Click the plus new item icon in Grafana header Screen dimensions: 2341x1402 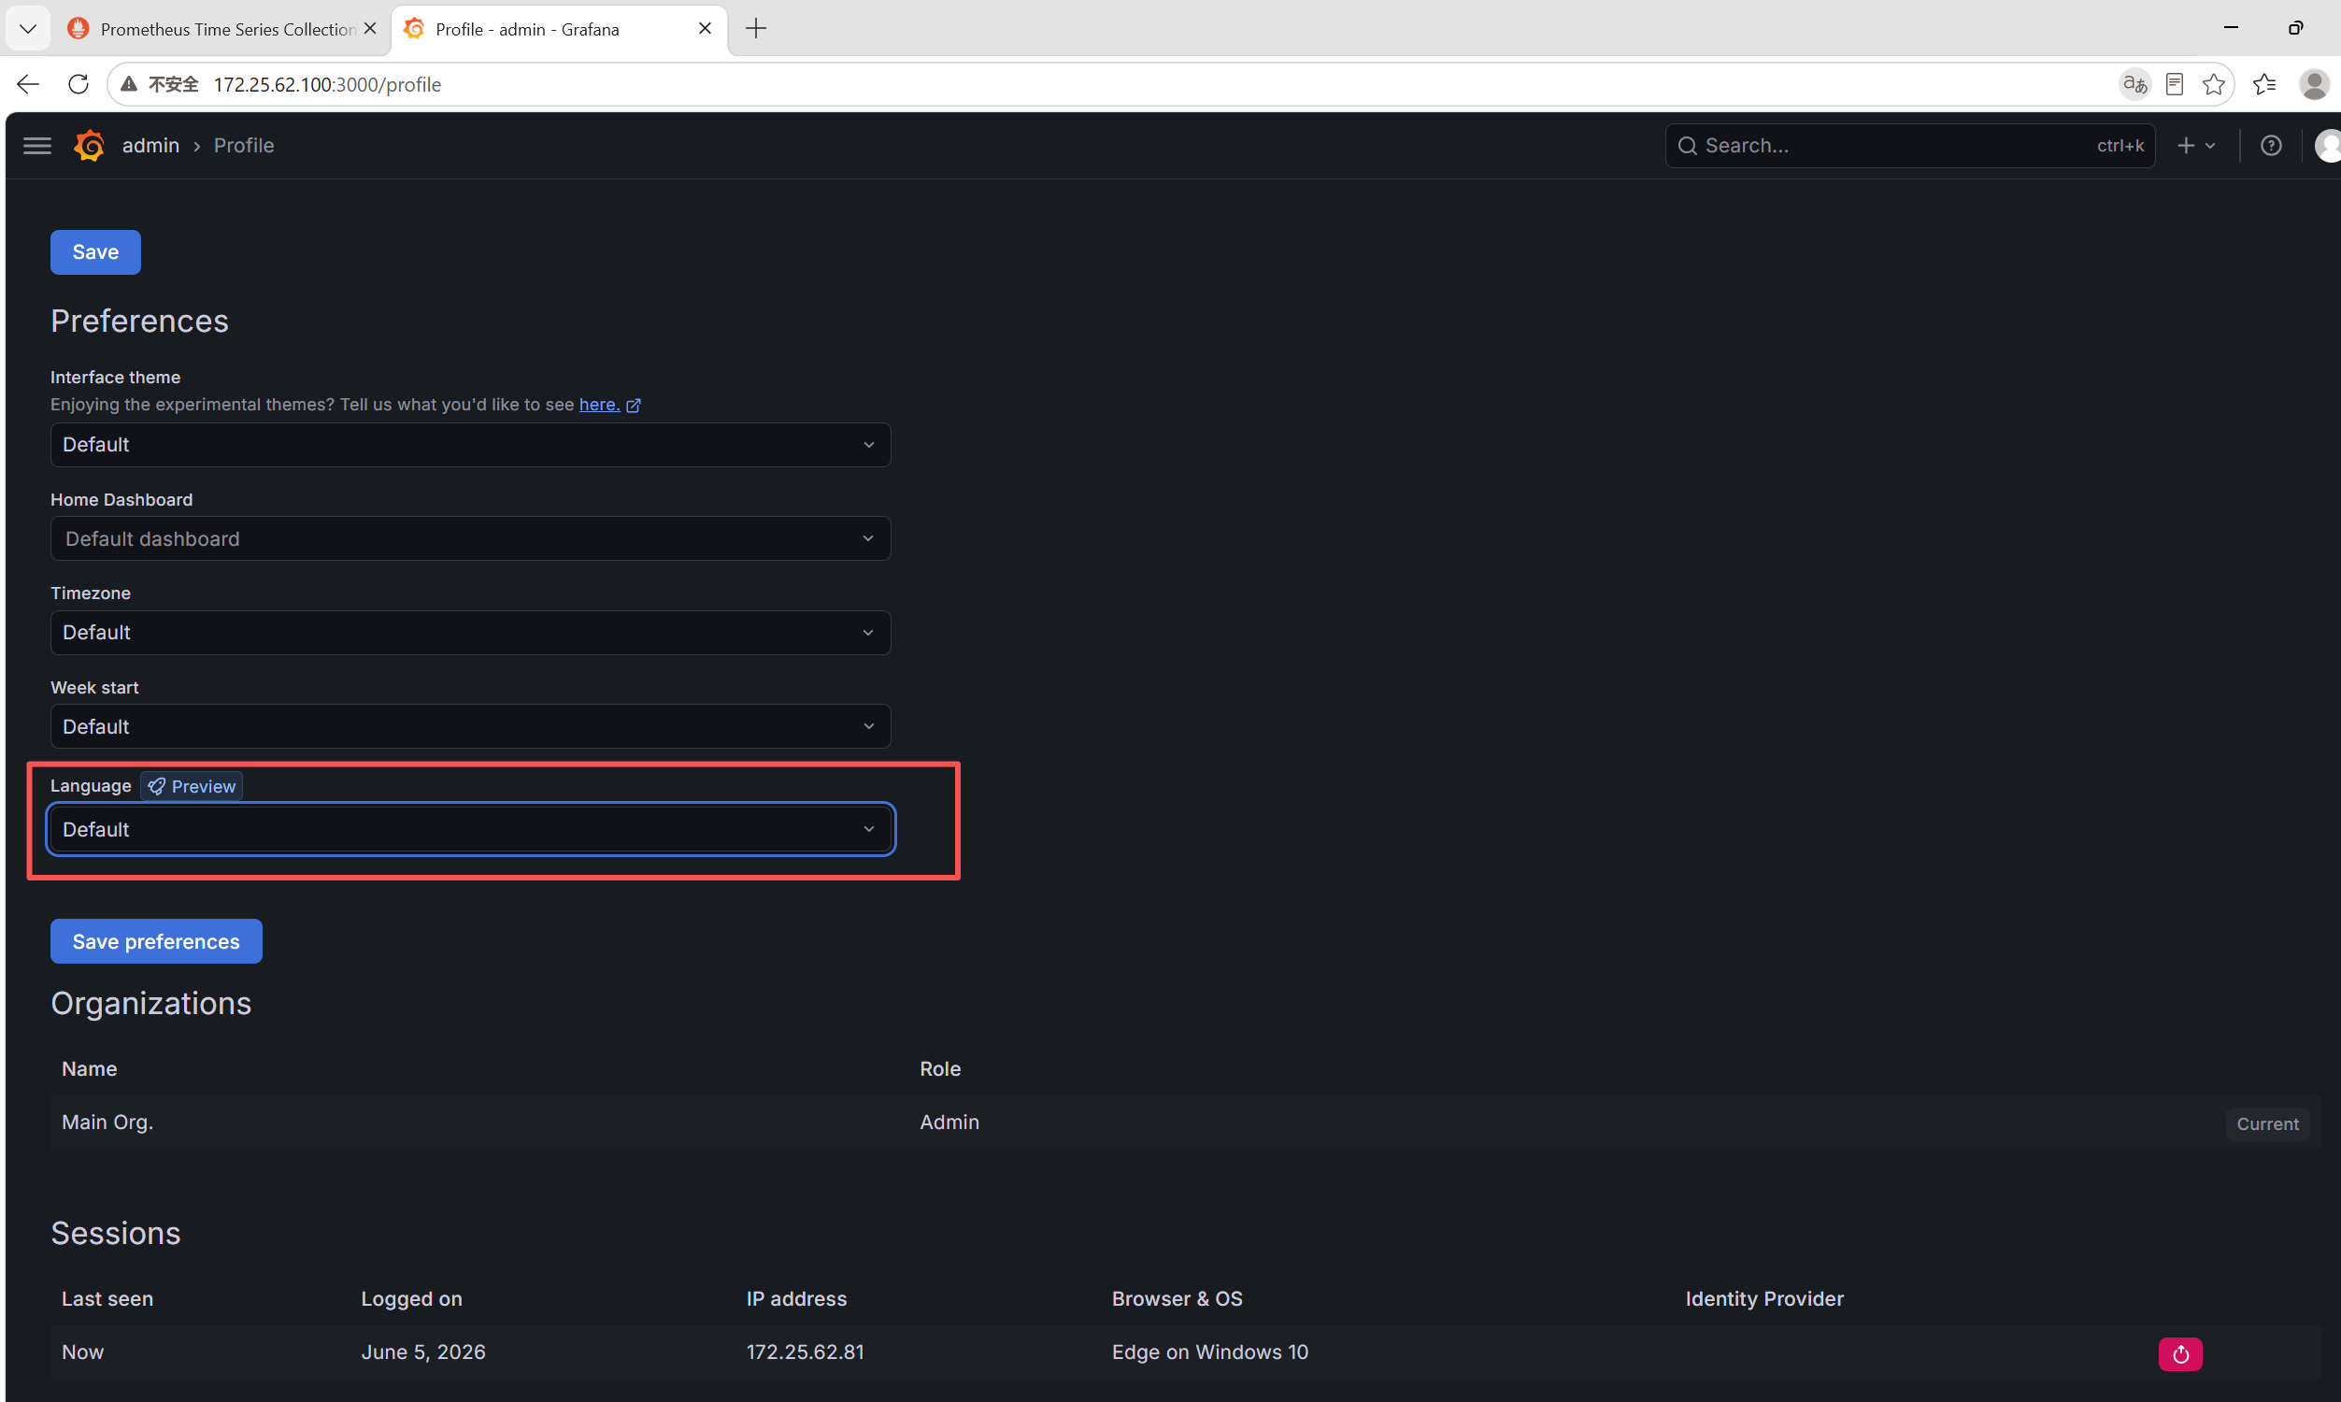click(2195, 146)
